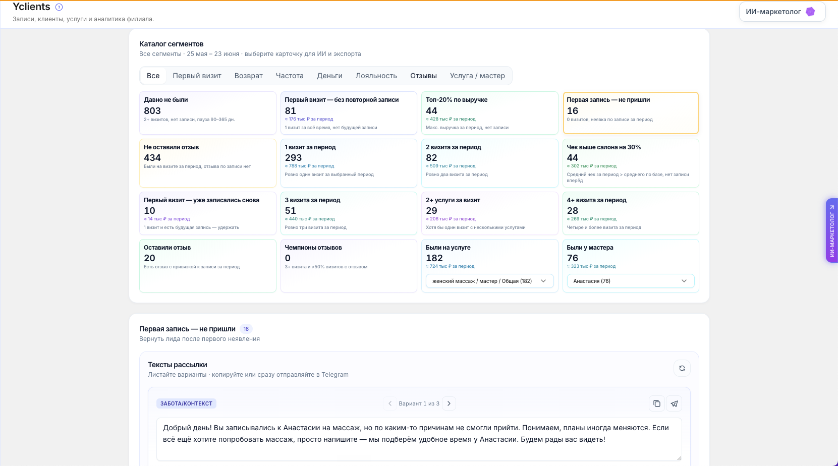Select Первый визит — уже записались снова card
Viewport: 838px width, 466px height.
[x=208, y=213]
